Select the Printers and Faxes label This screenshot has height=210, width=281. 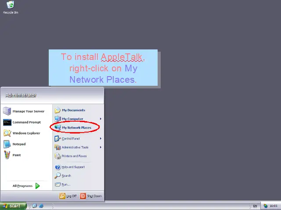74,156
